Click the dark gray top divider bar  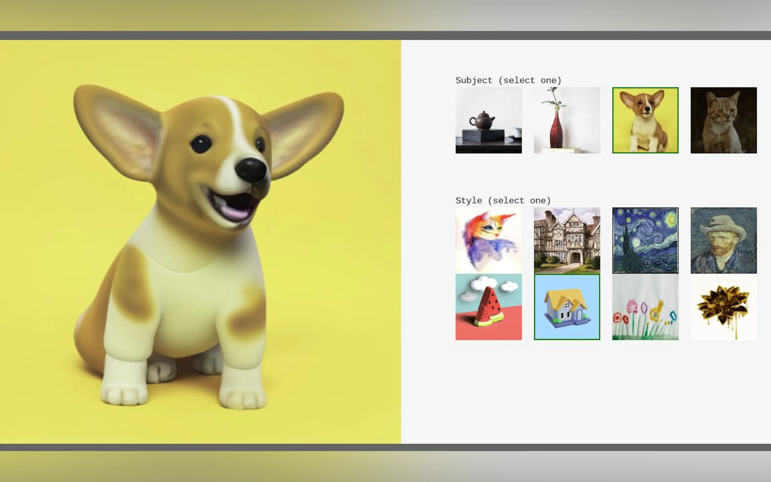pos(385,36)
